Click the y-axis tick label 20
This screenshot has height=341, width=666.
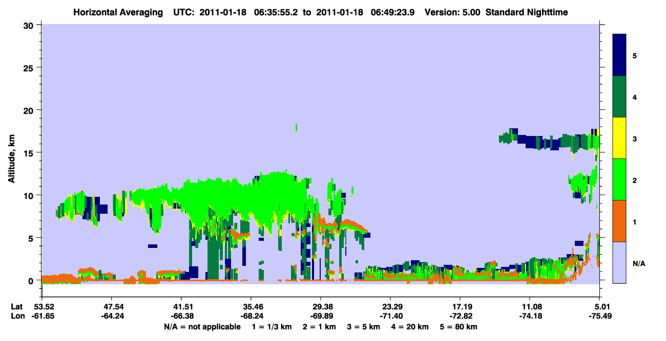(30, 110)
